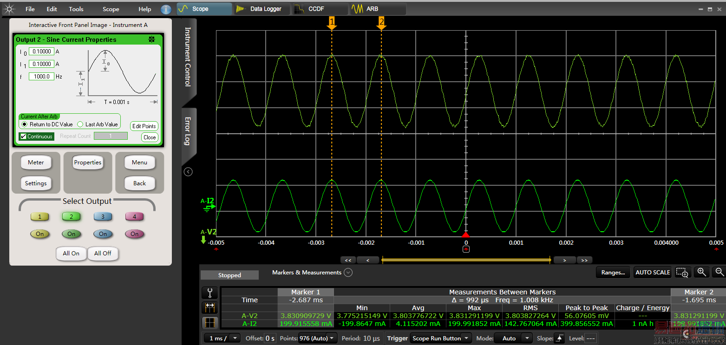Select Return to DC Value option

[25, 124]
